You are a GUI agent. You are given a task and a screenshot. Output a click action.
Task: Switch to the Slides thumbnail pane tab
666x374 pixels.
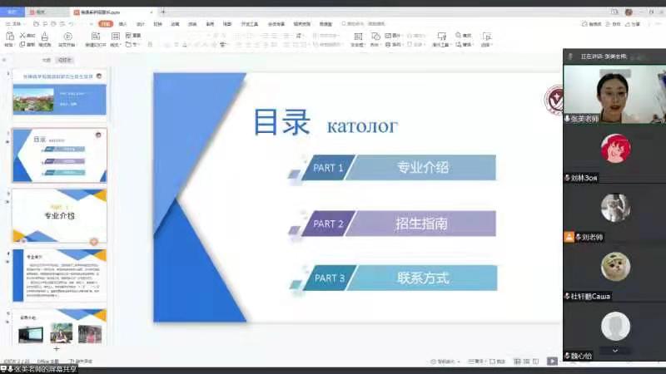point(66,61)
